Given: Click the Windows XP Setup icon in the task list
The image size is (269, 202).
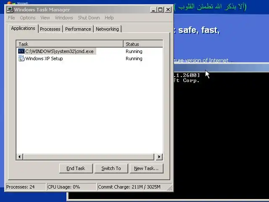Looking at the screenshot, I should tap(21, 58).
